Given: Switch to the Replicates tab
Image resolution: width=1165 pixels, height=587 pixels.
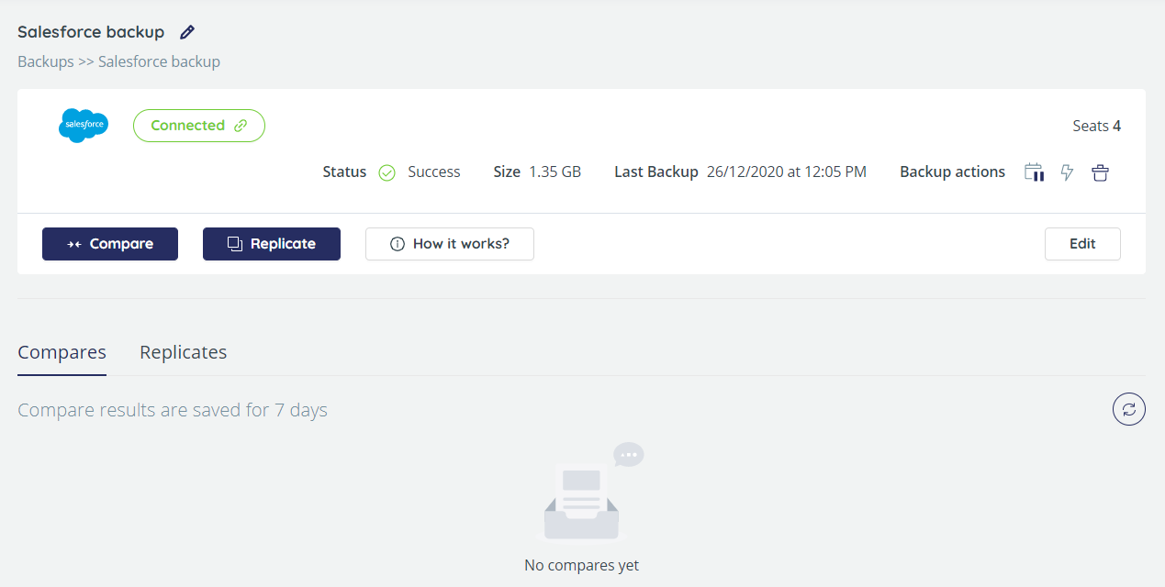Looking at the screenshot, I should (183, 352).
